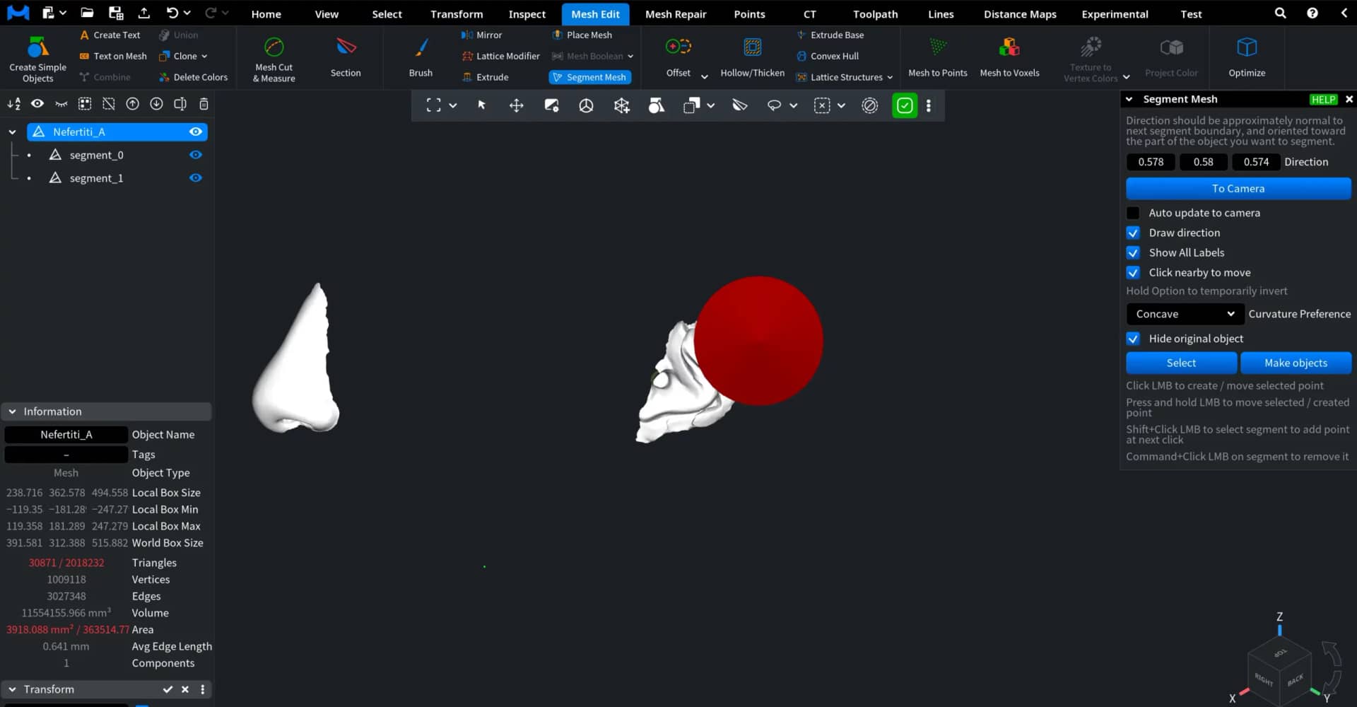This screenshot has width=1357, height=707.
Task: Collapse the Nefertiti_A tree node
Action: 12,132
